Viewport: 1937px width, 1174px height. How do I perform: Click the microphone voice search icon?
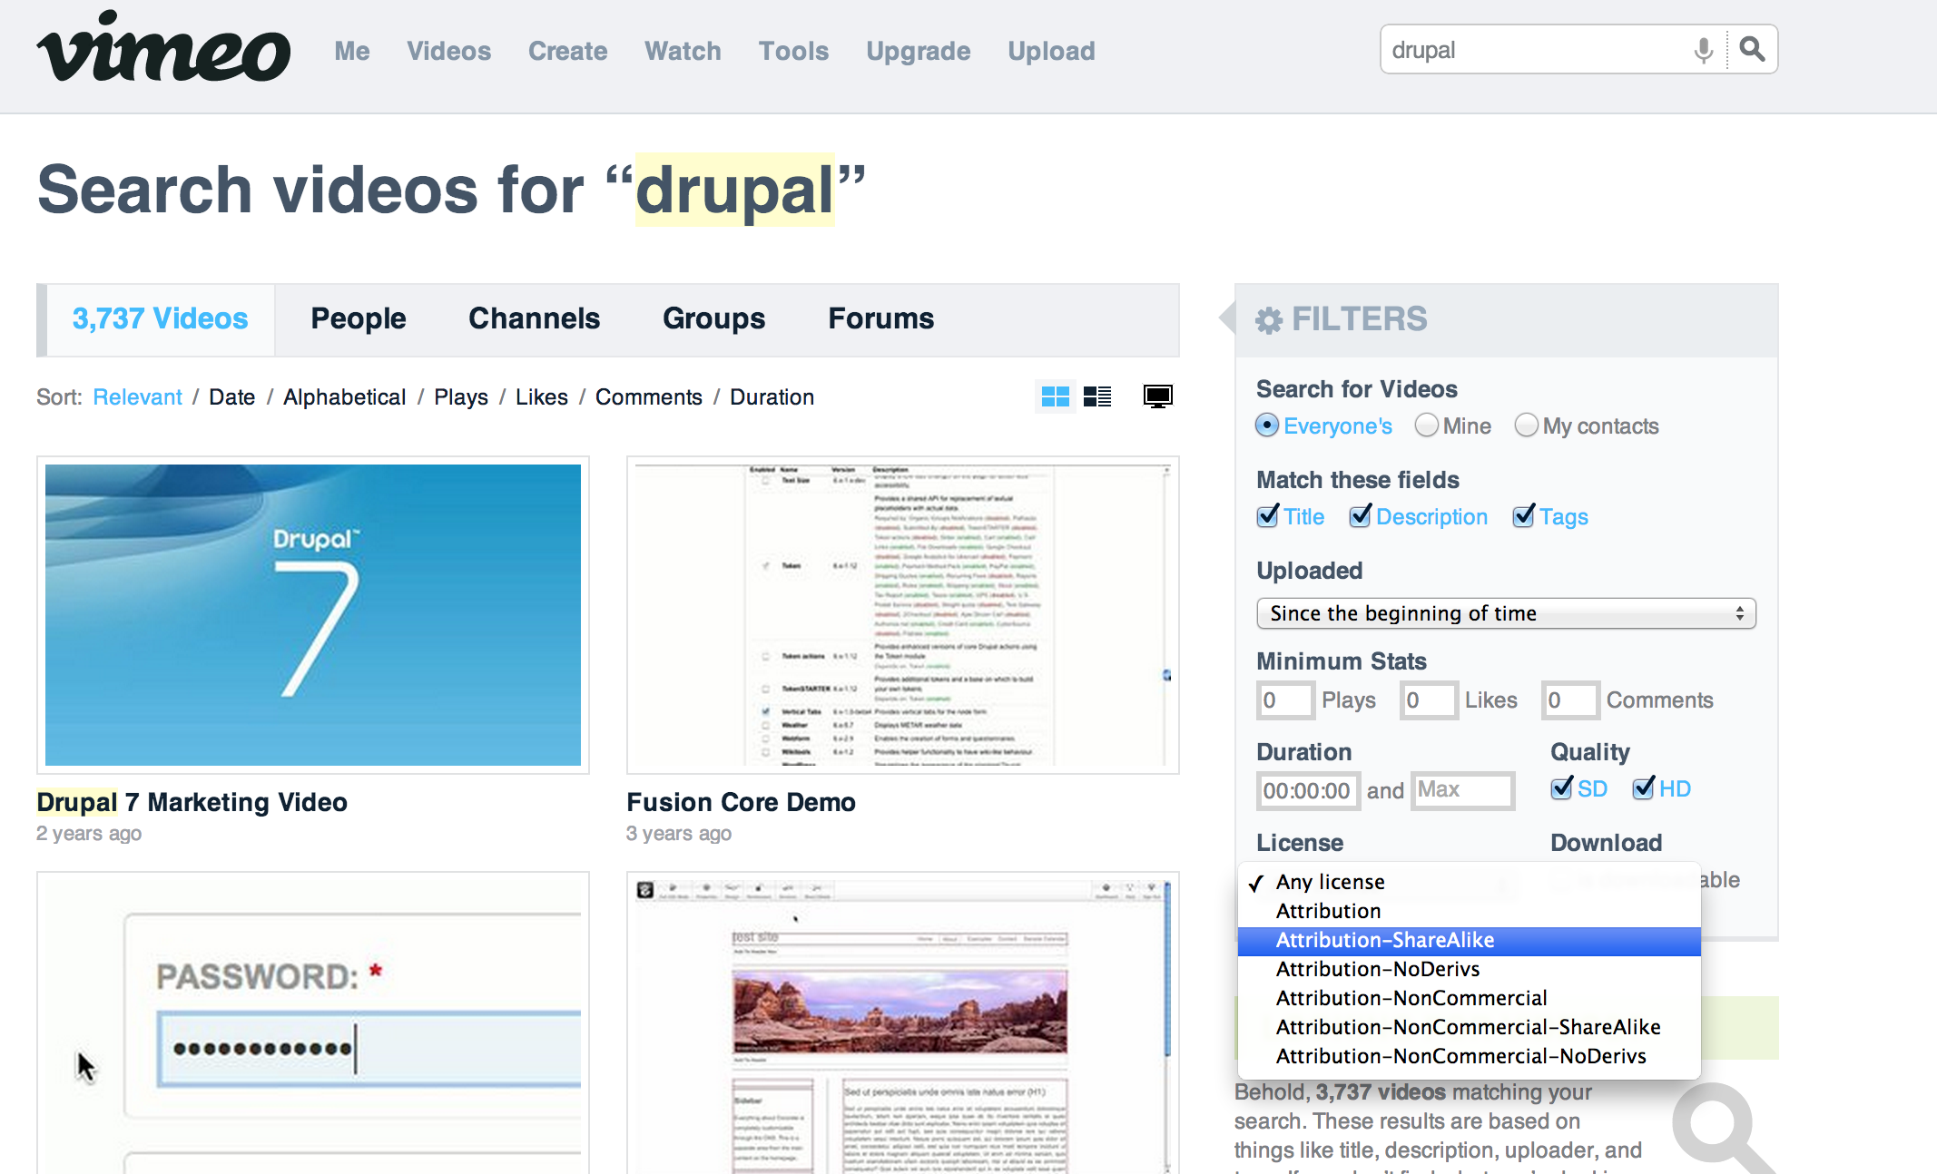pos(1704,49)
